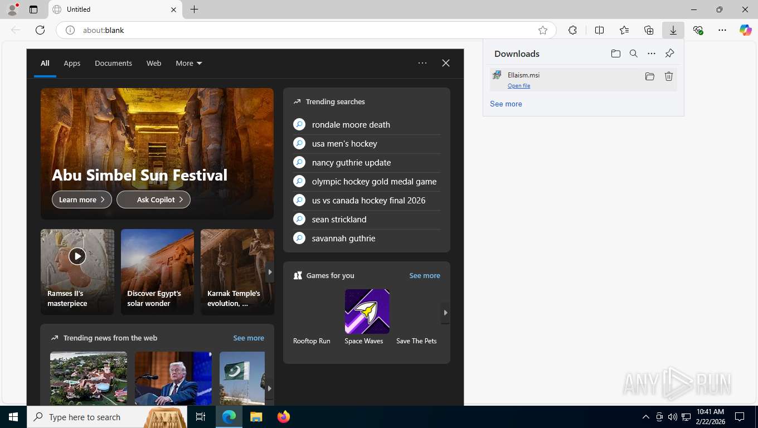The image size is (758, 428).
Task: Click the Ask Copilot button
Action: pos(153,200)
